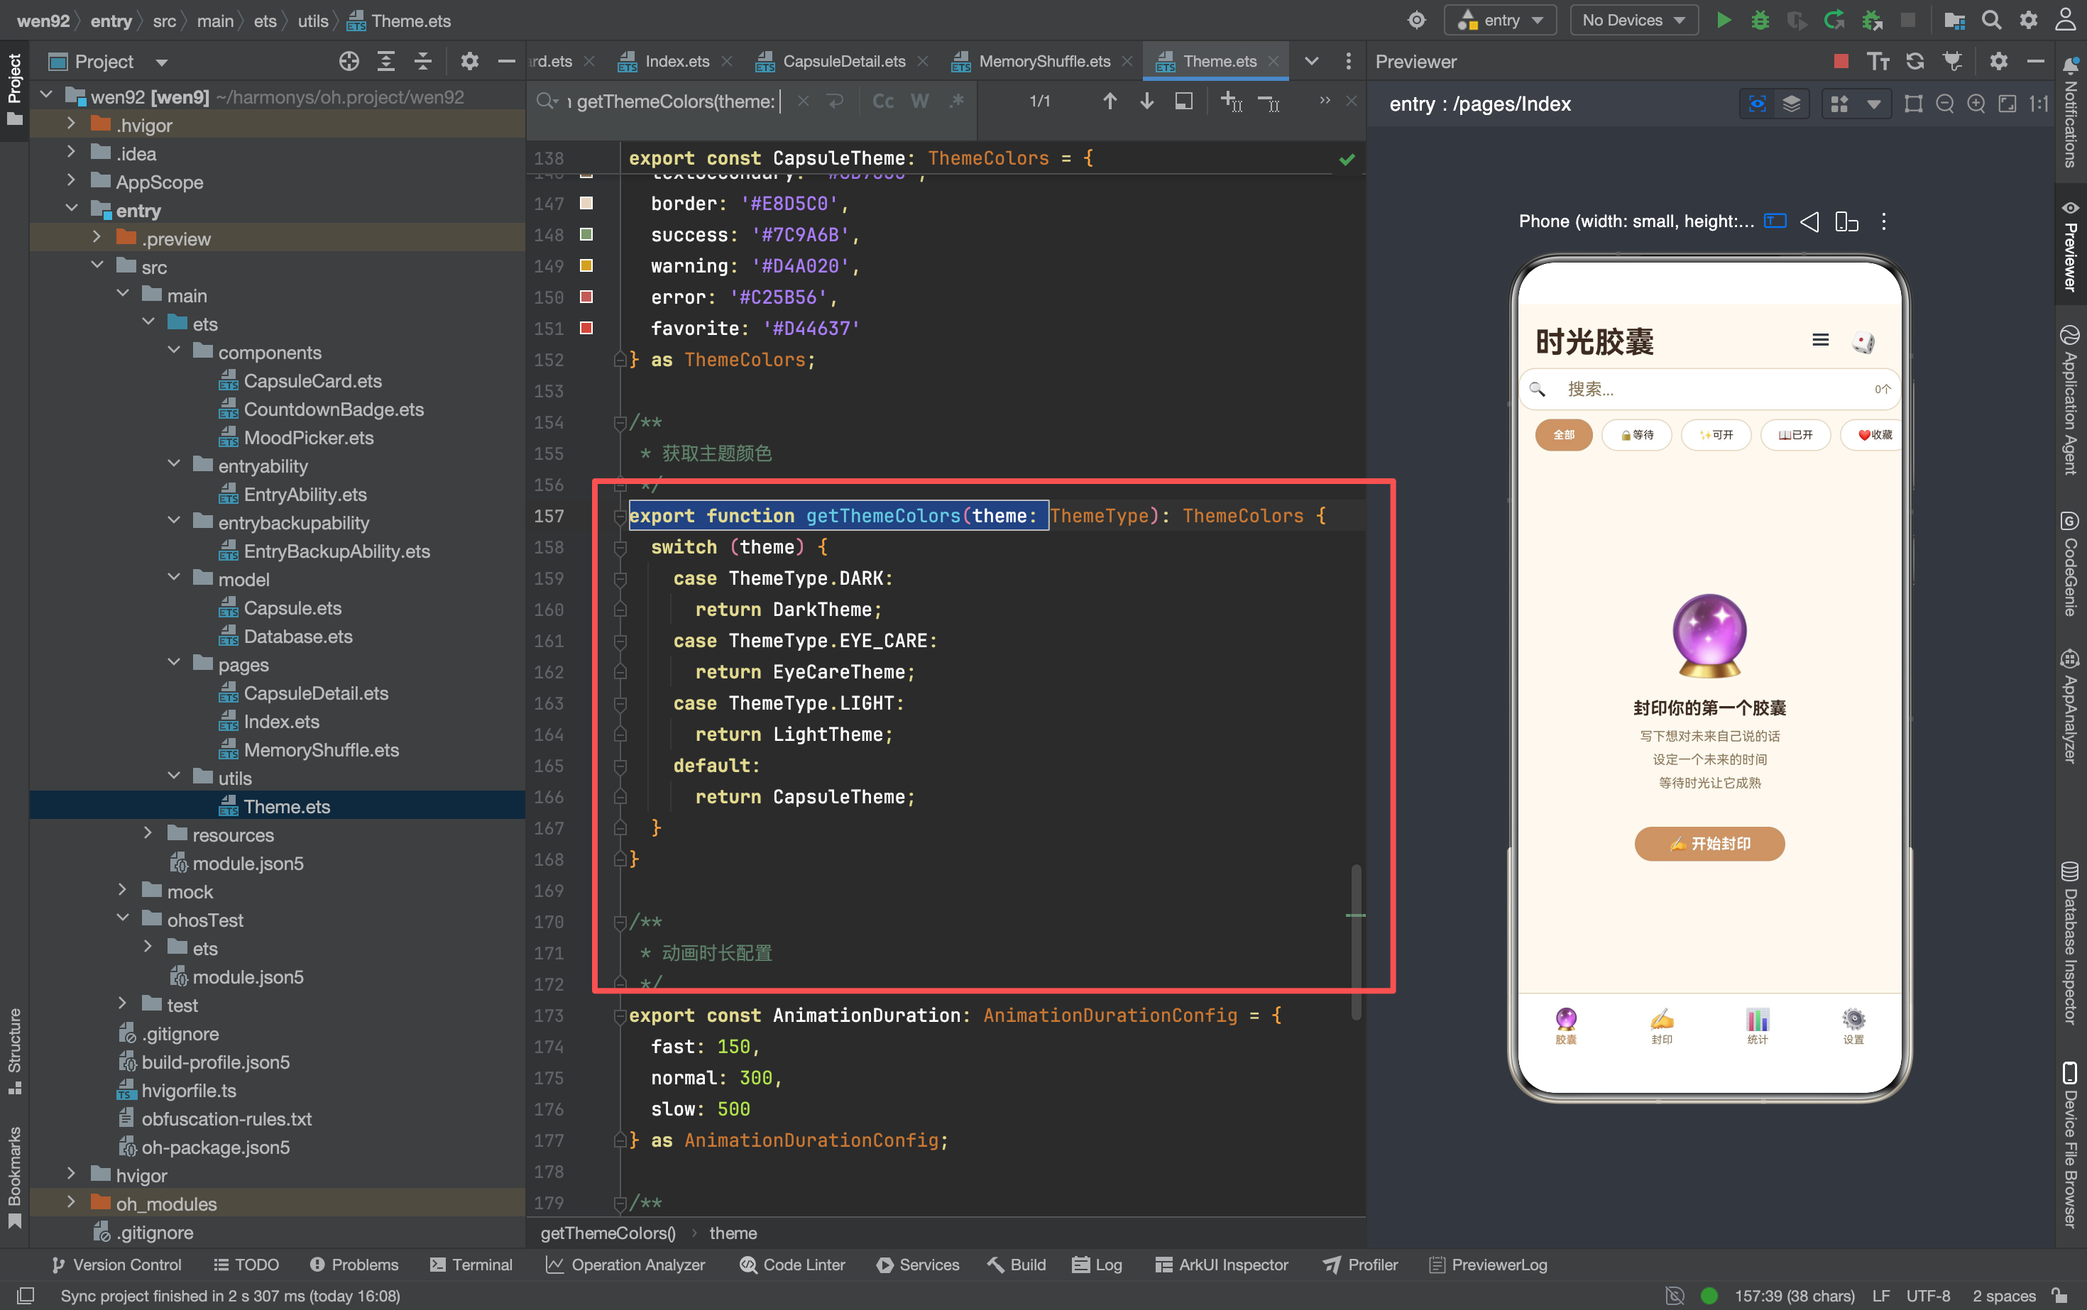Open the Terminal tool window tab
Viewport: 2087px width, 1310px height.
pyautogui.click(x=471, y=1264)
